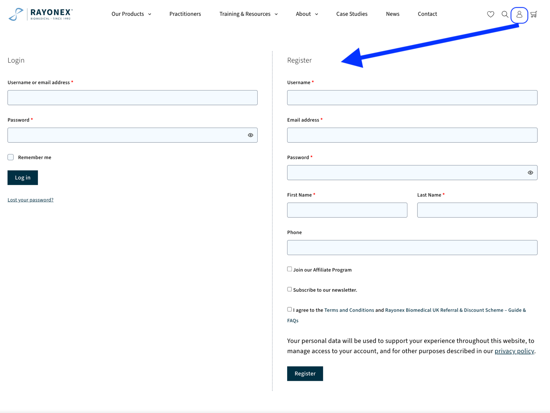550x413 pixels.
Task: Navigate to the Contact page
Action: pyautogui.click(x=427, y=14)
